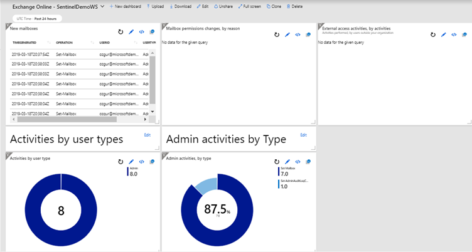472x252 pixels.
Task: Clone the dashboard
Action: point(274,6)
